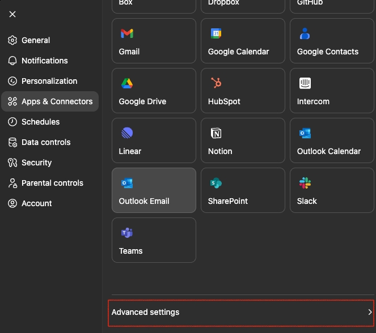Open the Outlook Calendar connector card
The height and width of the screenshot is (333, 376).
[x=332, y=140]
